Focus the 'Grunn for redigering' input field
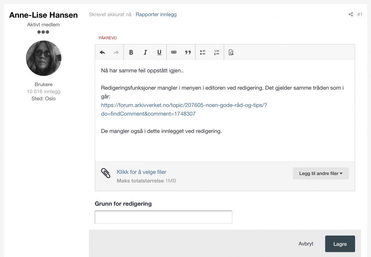Image resolution: width=371 pixels, height=257 pixels. pyautogui.click(x=163, y=217)
